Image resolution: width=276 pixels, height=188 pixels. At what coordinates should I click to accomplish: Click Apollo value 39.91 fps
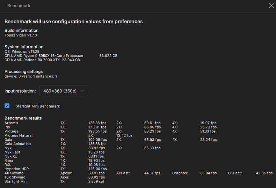coord(96,173)
